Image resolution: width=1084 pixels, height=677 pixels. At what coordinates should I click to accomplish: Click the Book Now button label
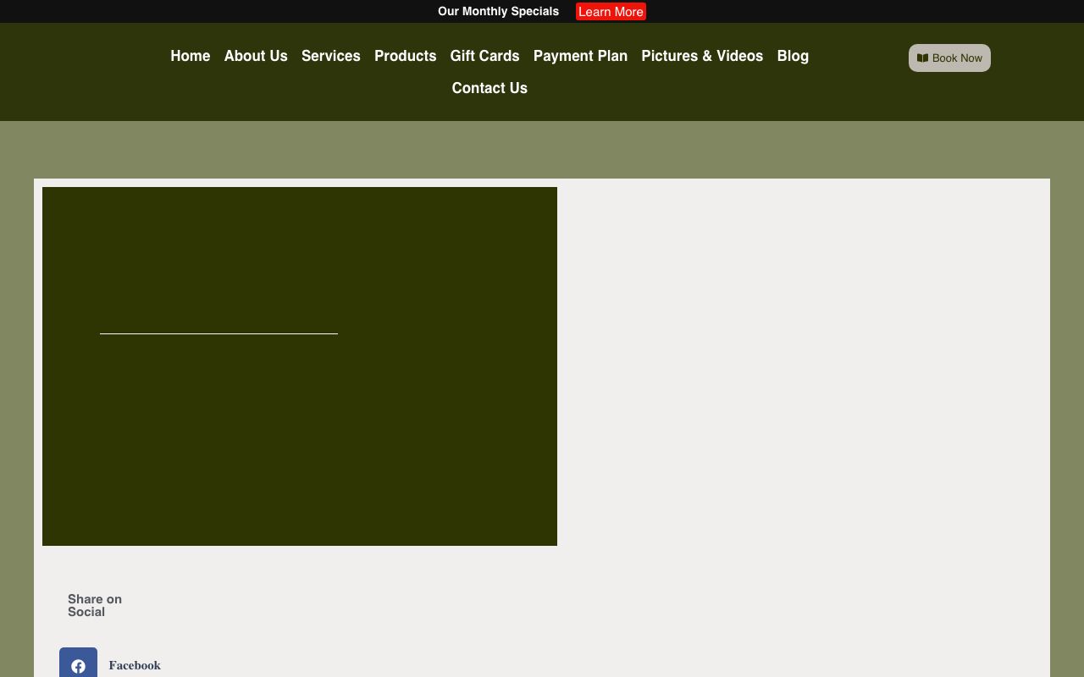pyautogui.click(x=957, y=58)
